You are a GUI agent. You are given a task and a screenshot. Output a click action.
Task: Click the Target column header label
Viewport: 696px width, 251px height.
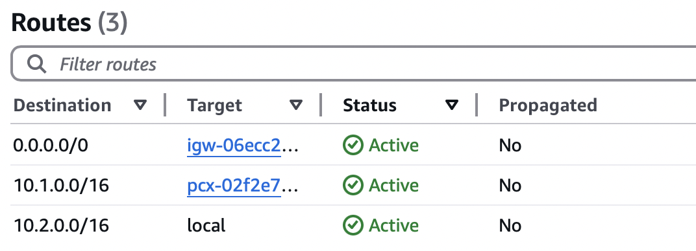[x=214, y=105]
